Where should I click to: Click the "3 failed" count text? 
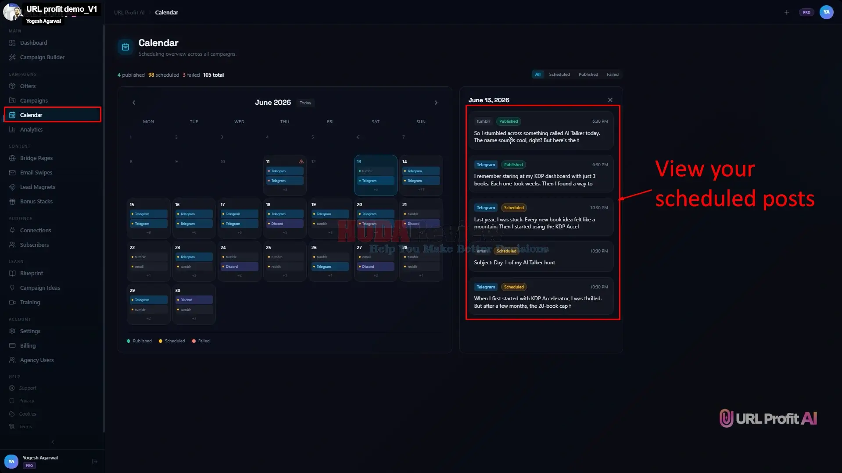coord(191,75)
